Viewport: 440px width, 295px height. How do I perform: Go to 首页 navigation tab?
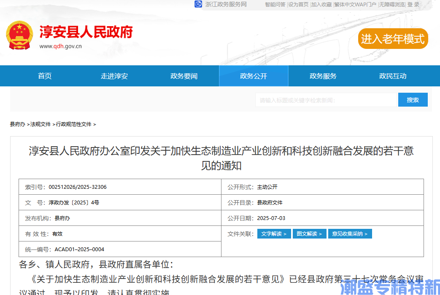[x=45, y=76]
